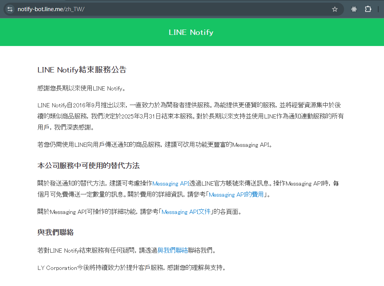
Task: Open the atom-shaped extension icon
Action: [x=354, y=9]
